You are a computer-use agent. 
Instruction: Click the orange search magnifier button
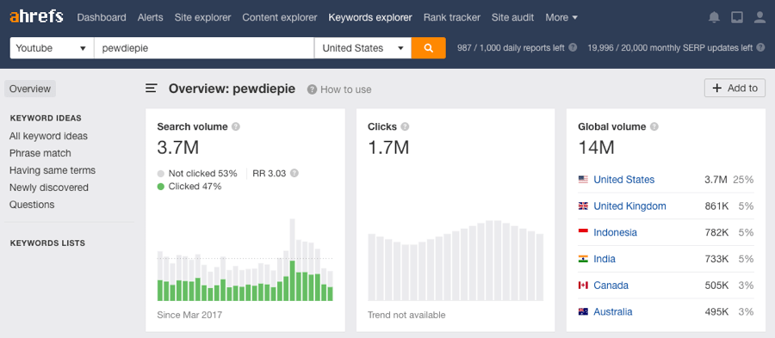(x=429, y=48)
